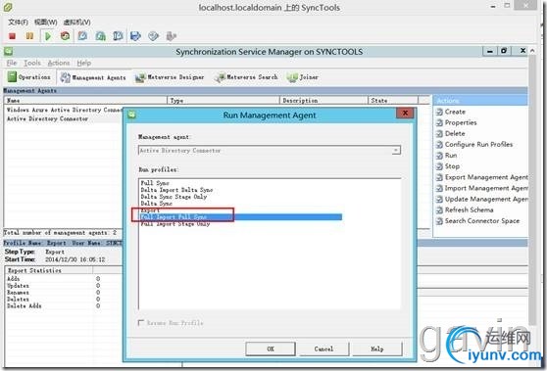
Task: Click Stop in Actions pane
Action: tap(452, 166)
